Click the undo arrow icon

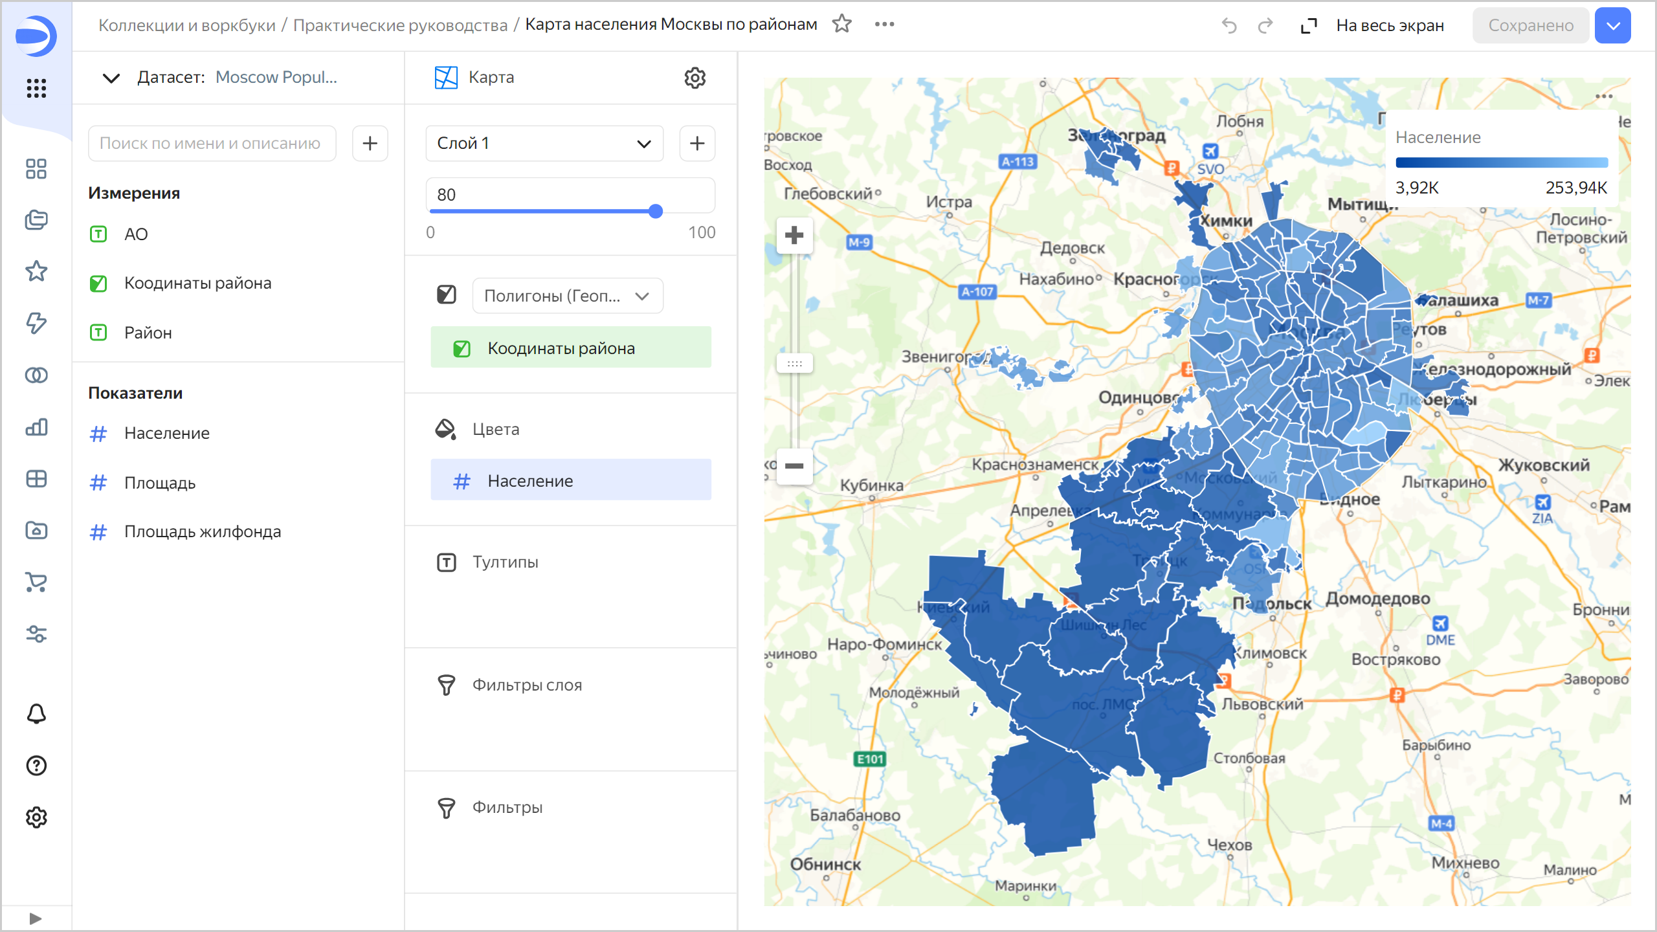click(x=1229, y=26)
